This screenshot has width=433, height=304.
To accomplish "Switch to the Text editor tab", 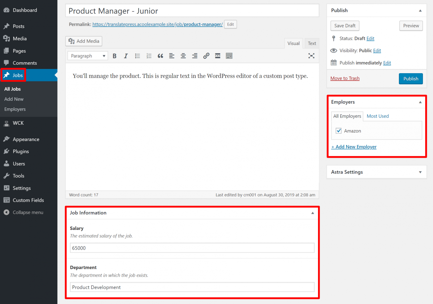I will point(312,43).
